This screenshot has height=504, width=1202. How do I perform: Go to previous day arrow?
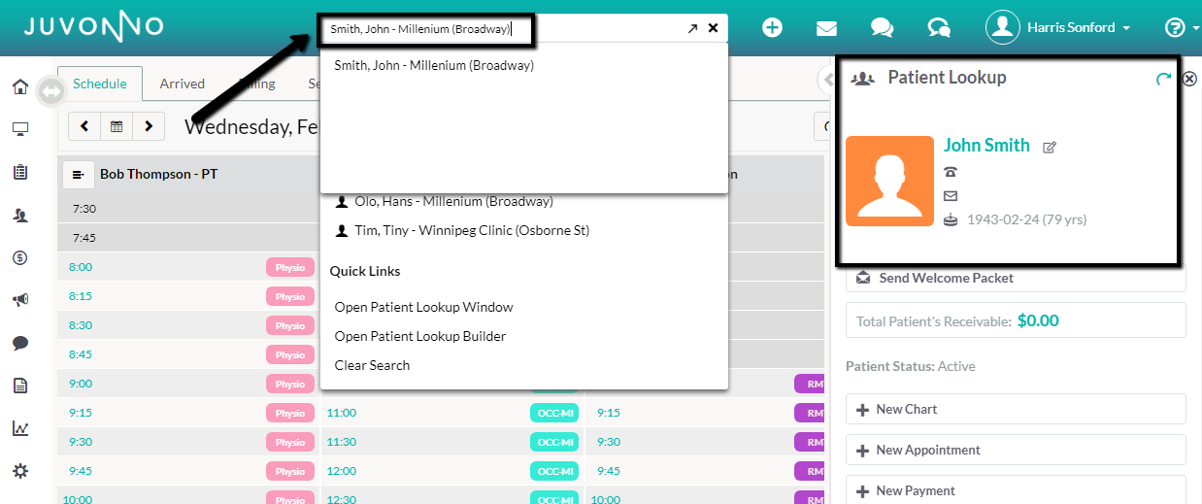click(84, 126)
